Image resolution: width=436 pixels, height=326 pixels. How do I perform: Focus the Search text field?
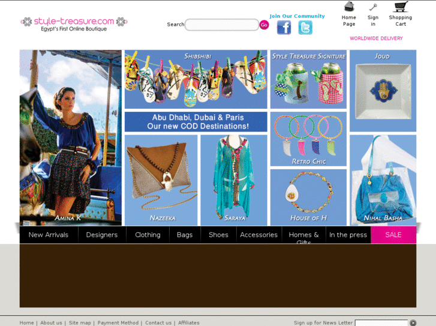[222, 25]
